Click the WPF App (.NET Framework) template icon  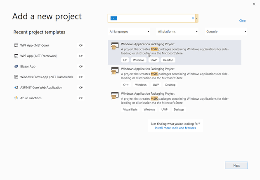coord(16,56)
